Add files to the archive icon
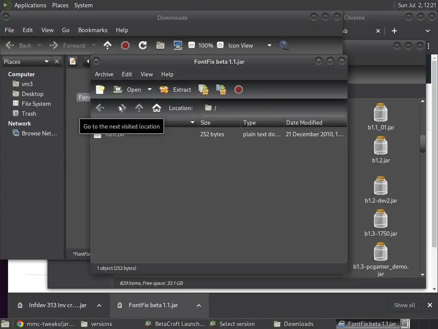 [x=203, y=90]
